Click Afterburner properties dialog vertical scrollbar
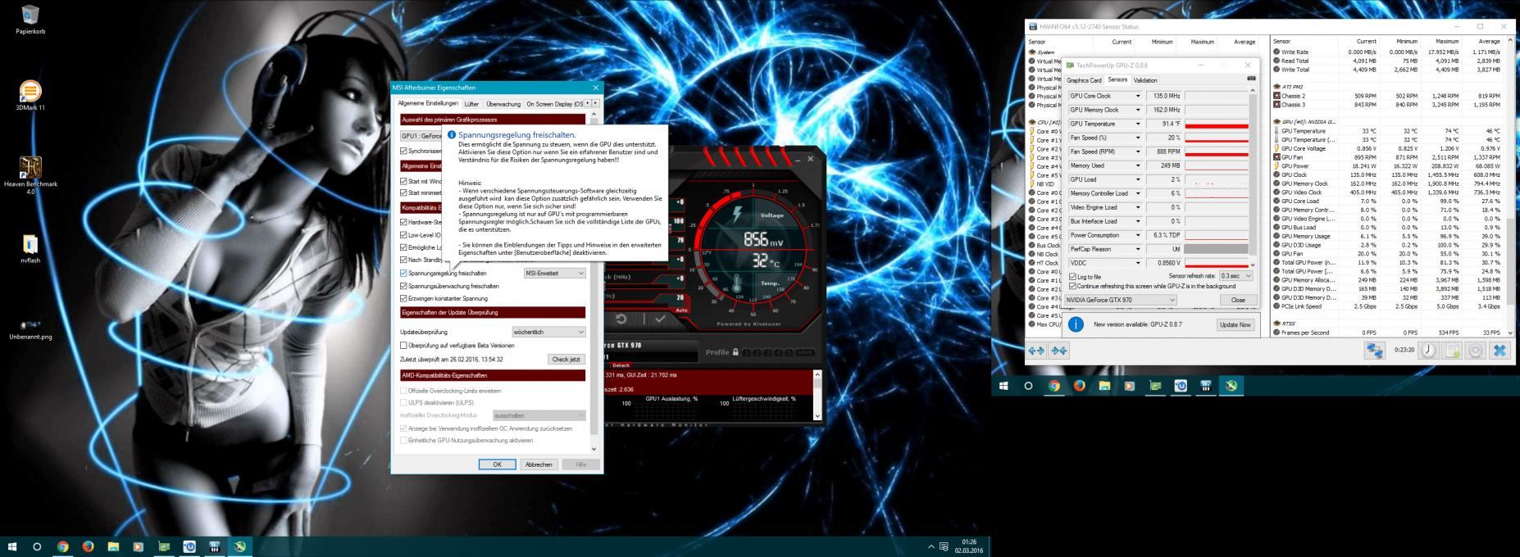Screen dimensions: 1520x557 [594, 283]
